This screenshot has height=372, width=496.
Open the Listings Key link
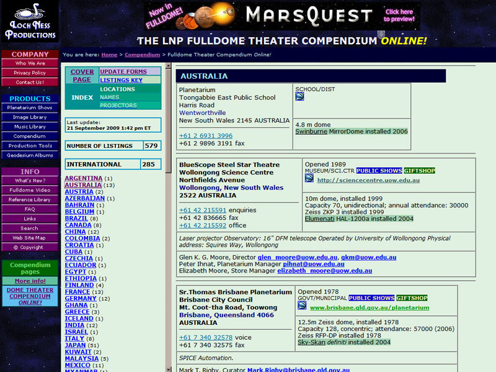click(121, 80)
